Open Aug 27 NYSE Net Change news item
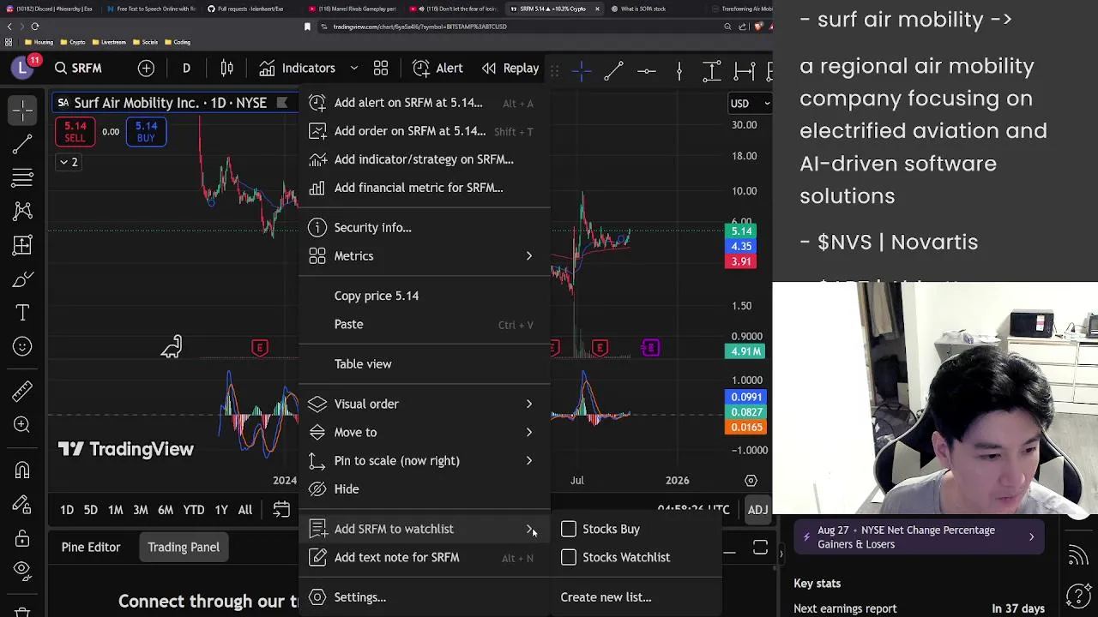This screenshot has width=1098, height=617. click(x=919, y=537)
